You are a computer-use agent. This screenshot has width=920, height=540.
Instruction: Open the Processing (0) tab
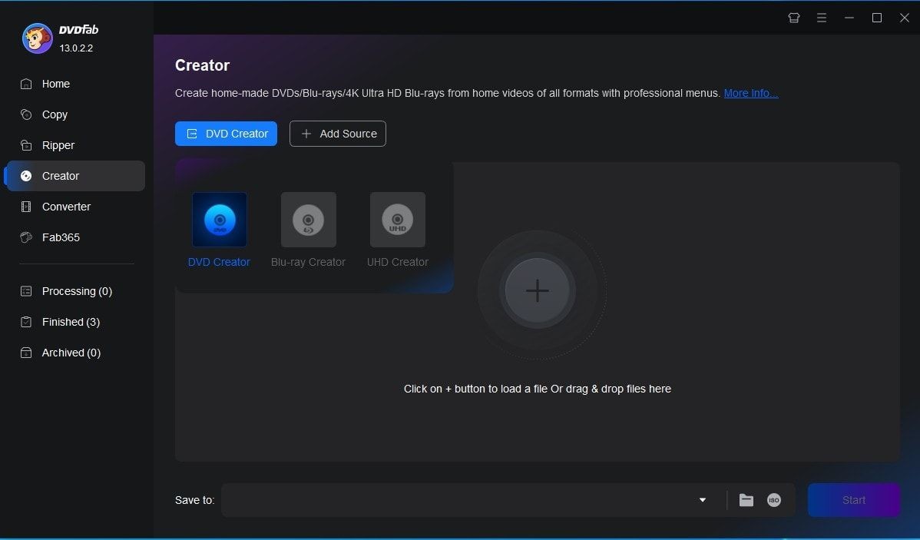coord(76,291)
